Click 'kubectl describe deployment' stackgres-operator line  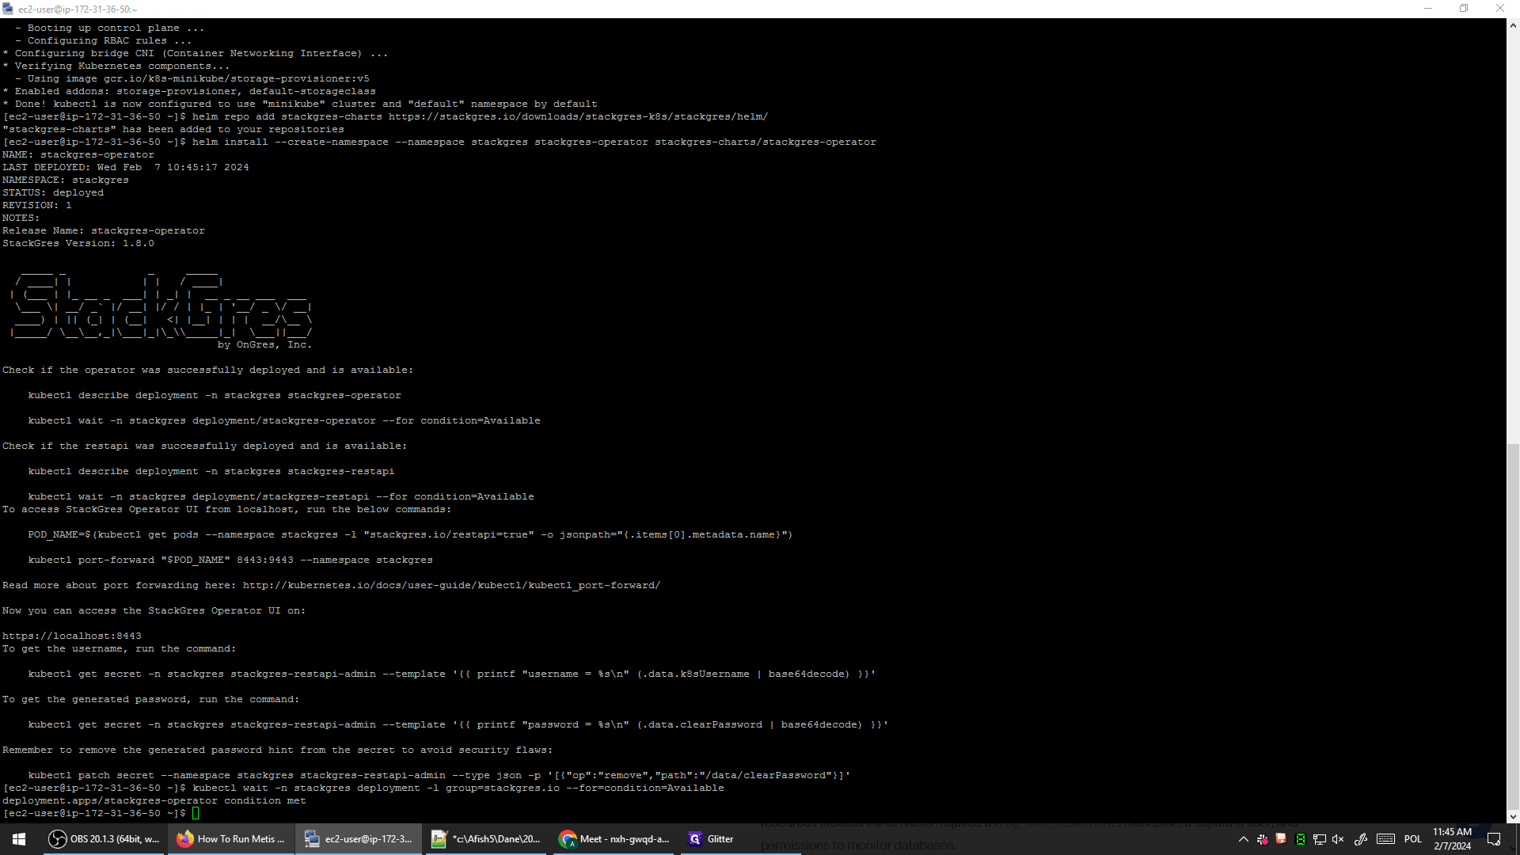[215, 395]
